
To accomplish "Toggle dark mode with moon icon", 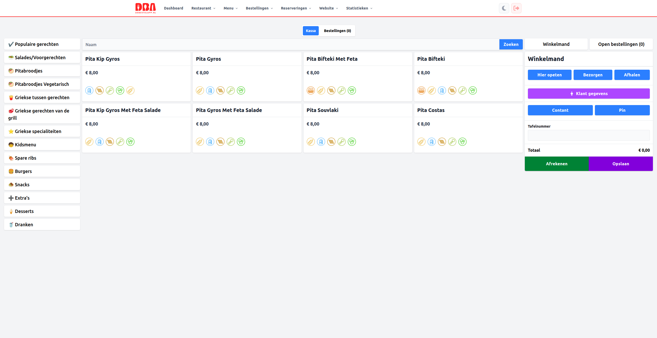I will click(x=504, y=8).
